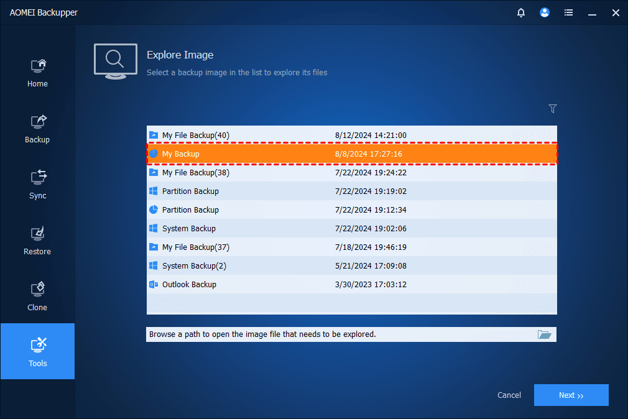Click Windows icon beside System Backup(2)

click(x=154, y=265)
